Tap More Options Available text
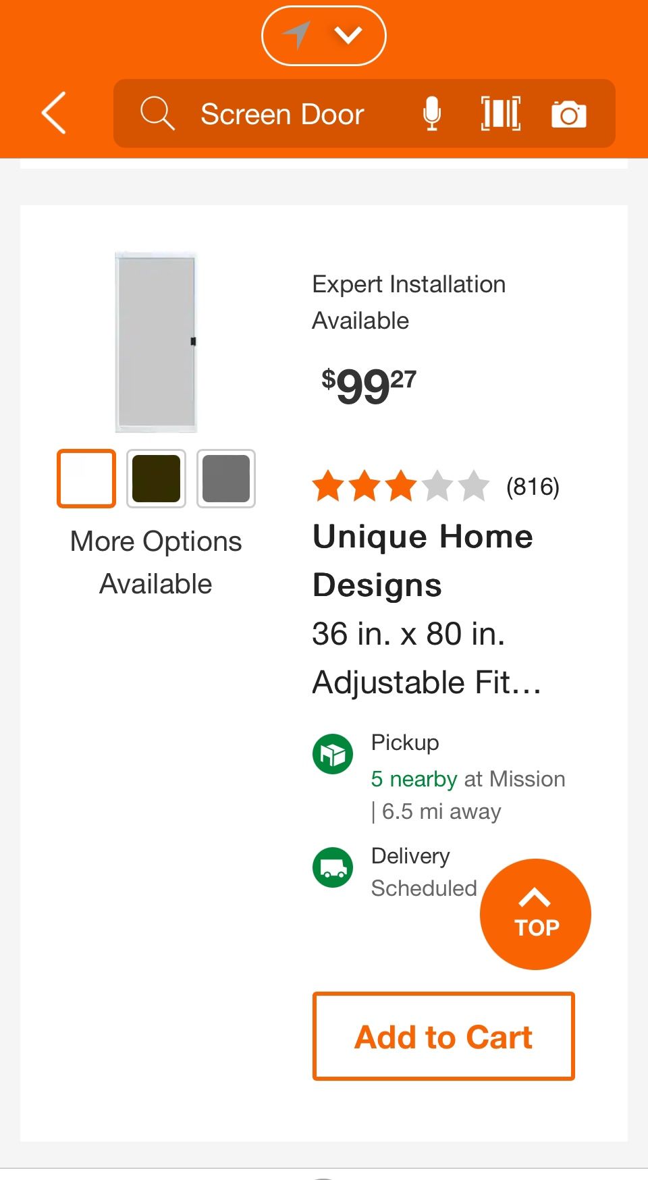Viewport: 648px width, 1180px height. click(x=156, y=562)
